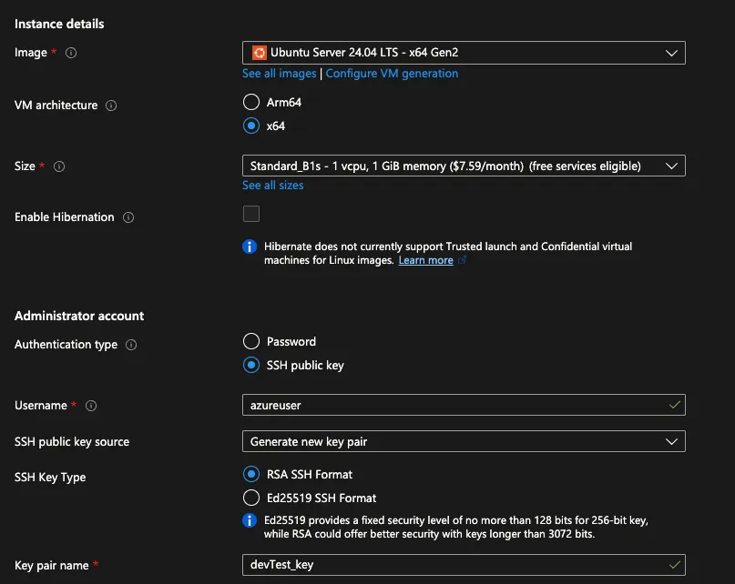
Task: Click the info icon beside Authentication type
Action: tap(131, 345)
